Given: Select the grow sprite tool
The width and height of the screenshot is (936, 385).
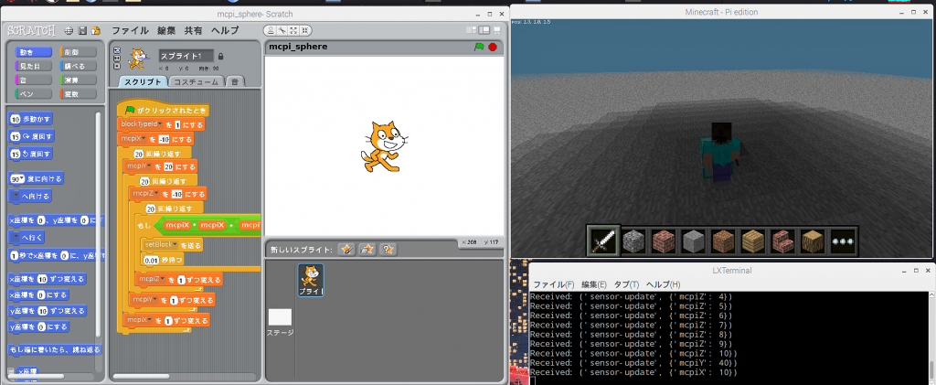Looking at the screenshot, I should 293,30.
